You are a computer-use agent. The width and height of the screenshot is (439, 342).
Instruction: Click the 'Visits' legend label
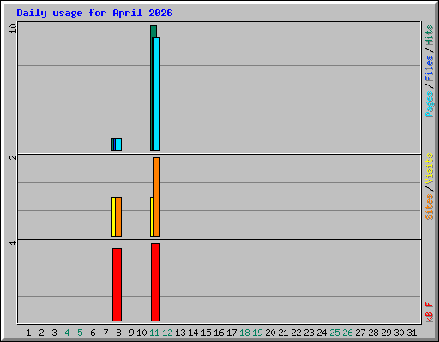tap(430, 168)
